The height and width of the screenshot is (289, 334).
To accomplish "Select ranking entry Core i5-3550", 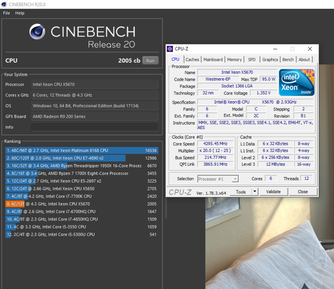I will pyautogui.click(x=82, y=227).
